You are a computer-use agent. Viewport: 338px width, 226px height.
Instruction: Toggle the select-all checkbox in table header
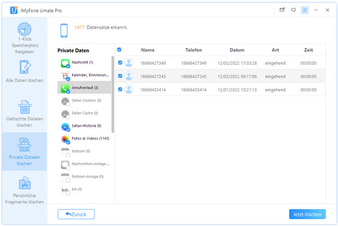click(x=119, y=50)
